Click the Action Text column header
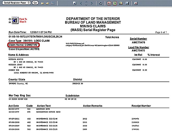172x131 pixels. [x=44, y=106]
